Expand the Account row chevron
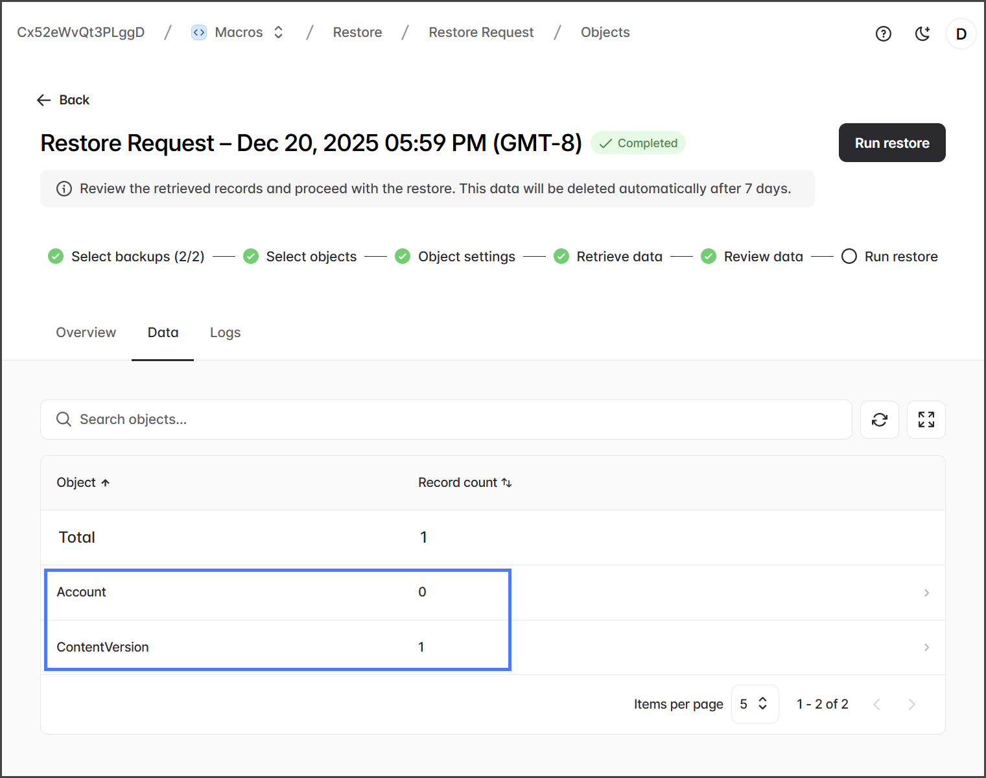 pos(926,593)
